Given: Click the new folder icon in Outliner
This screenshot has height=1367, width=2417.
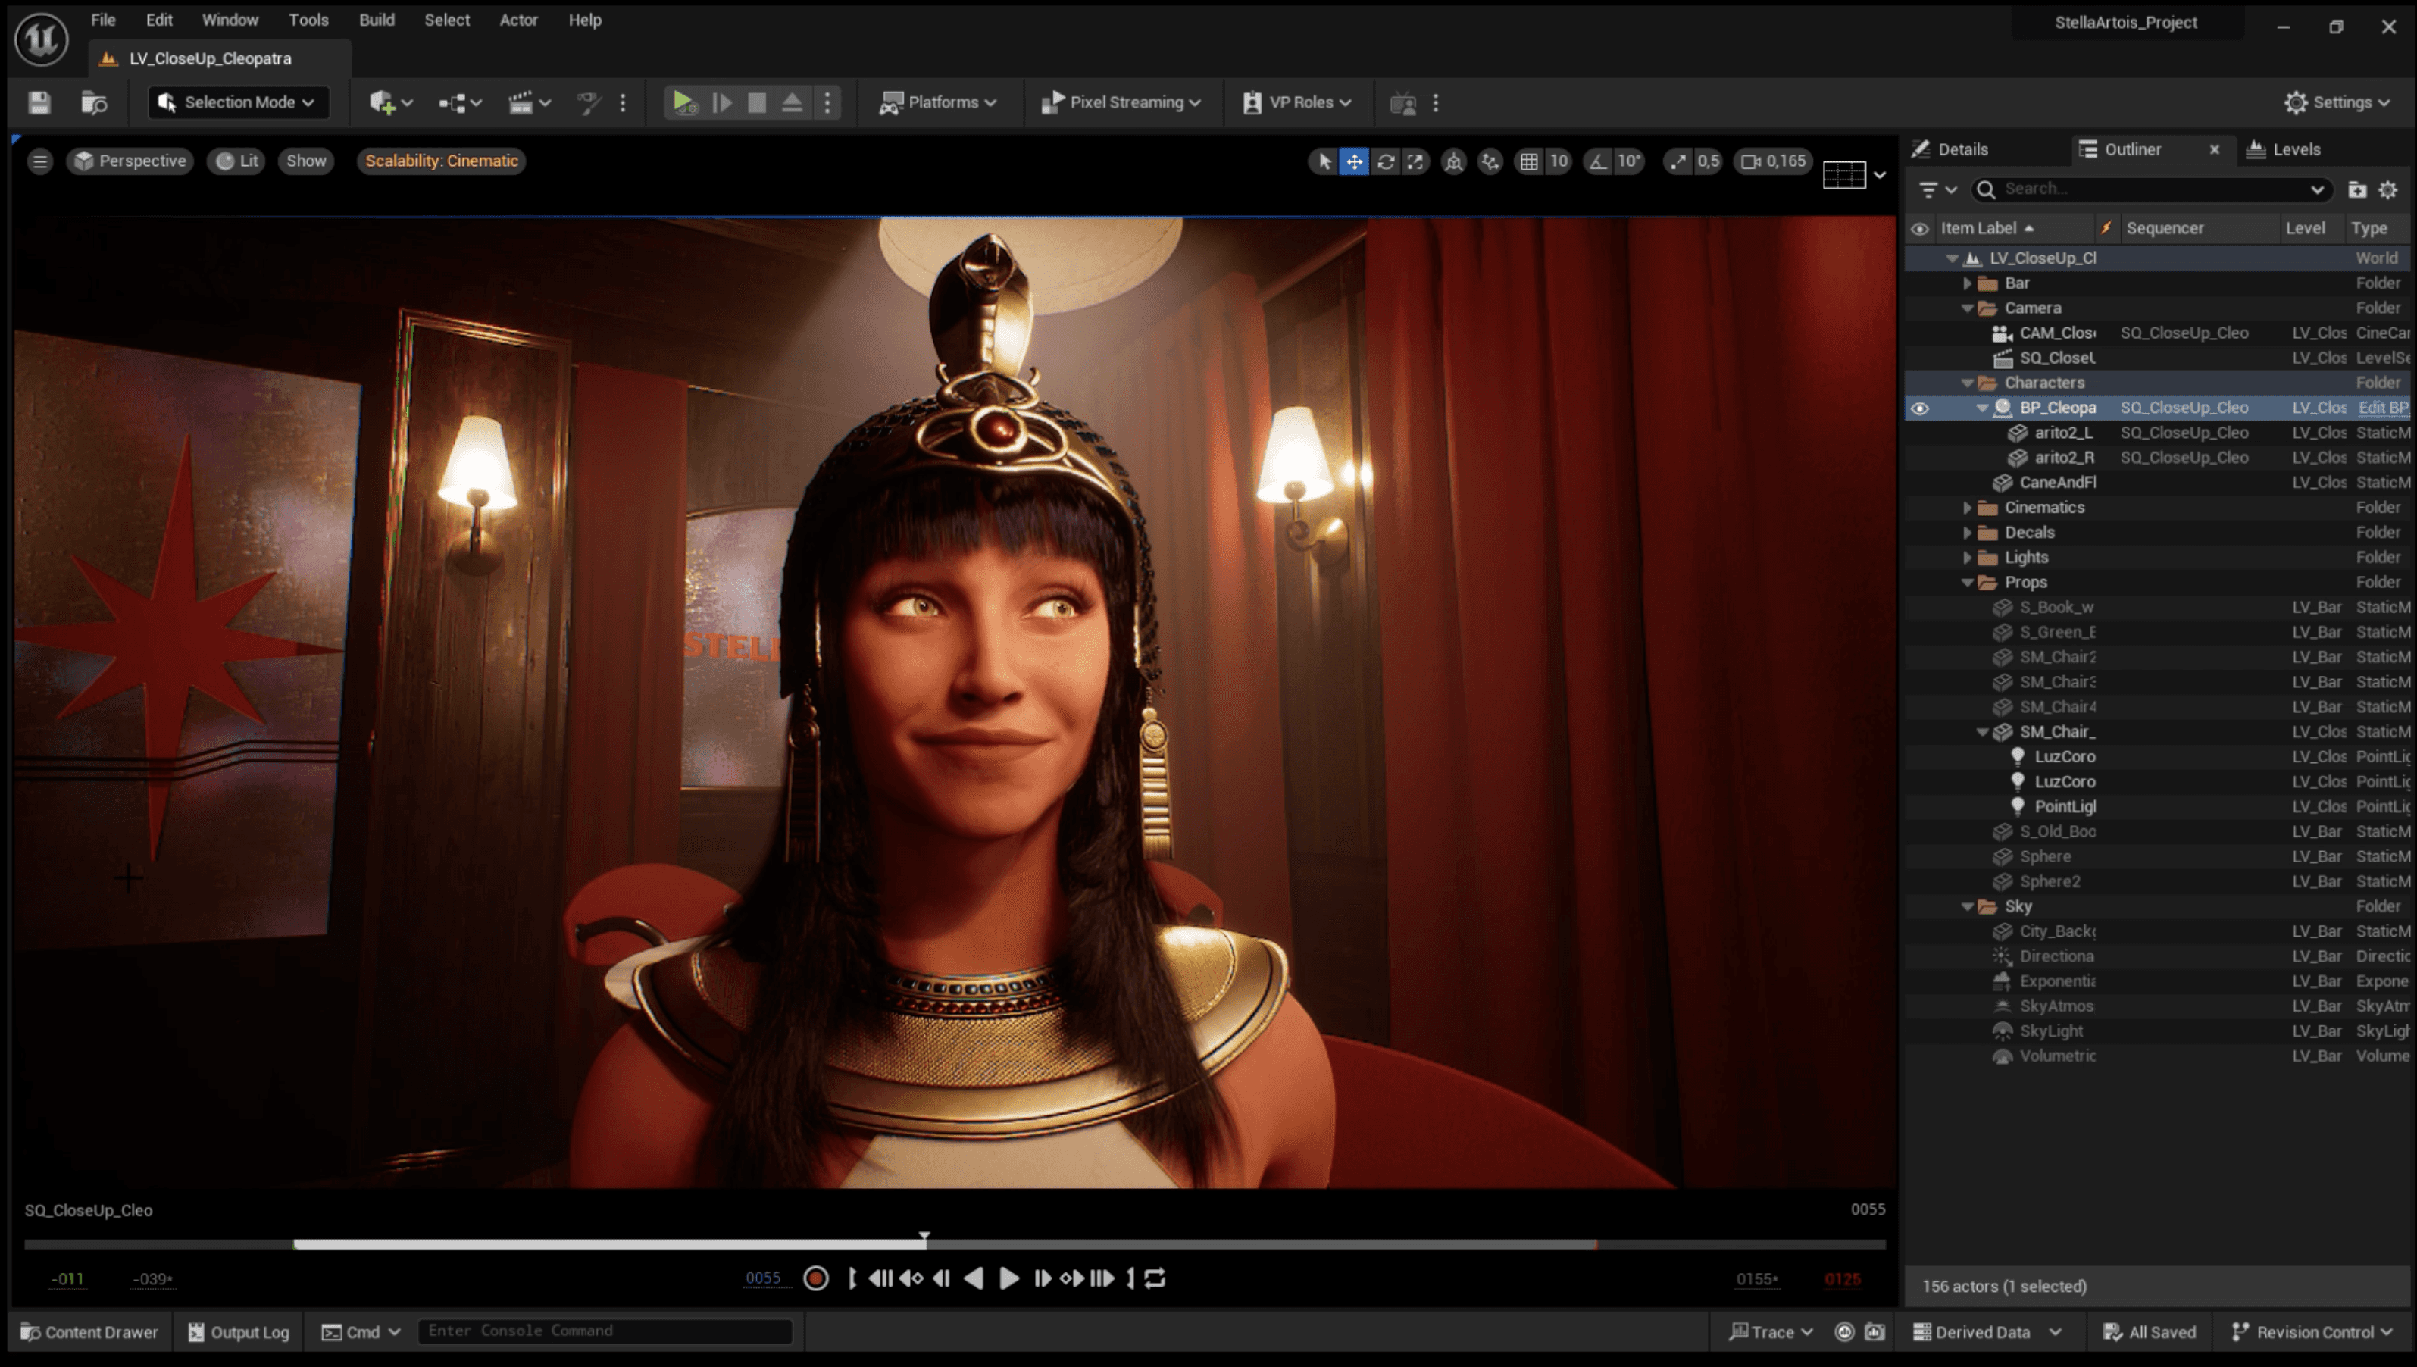Looking at the screenshot, I should (2357, 189).
